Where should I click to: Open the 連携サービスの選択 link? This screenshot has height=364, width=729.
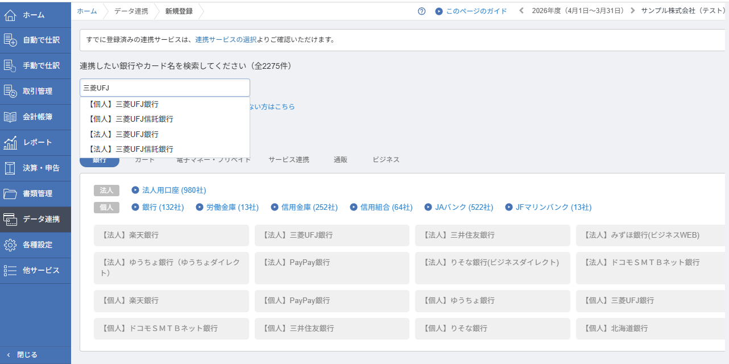[x=226, y=40]
